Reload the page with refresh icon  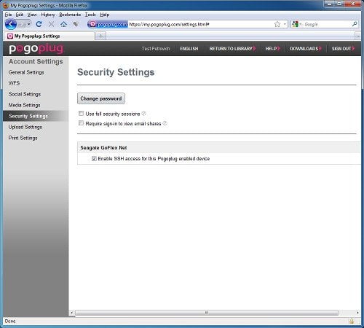pos(39,24)
